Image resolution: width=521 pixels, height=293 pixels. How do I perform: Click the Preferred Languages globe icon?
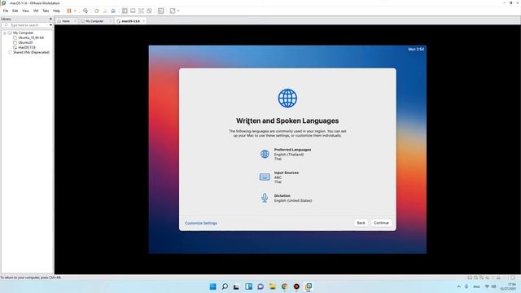[x=265, y=154]
